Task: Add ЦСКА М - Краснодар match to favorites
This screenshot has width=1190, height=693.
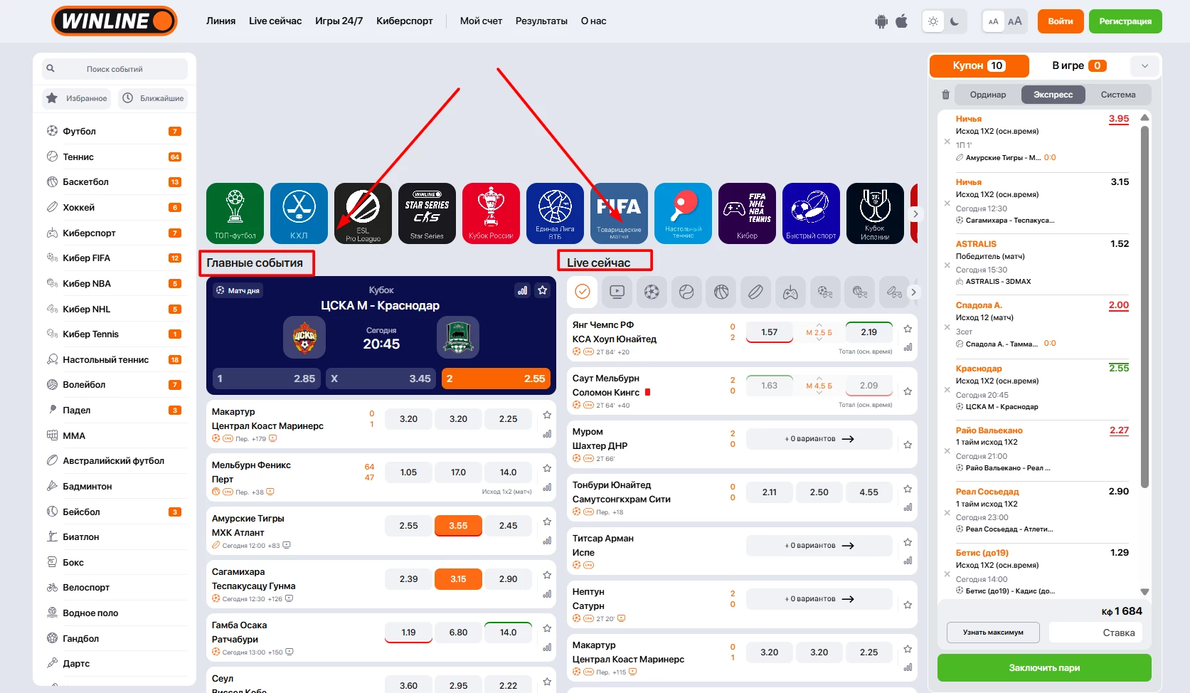Action: (543, 290)
